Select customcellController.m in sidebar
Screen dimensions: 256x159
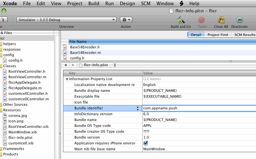click(x=29, y=99)
